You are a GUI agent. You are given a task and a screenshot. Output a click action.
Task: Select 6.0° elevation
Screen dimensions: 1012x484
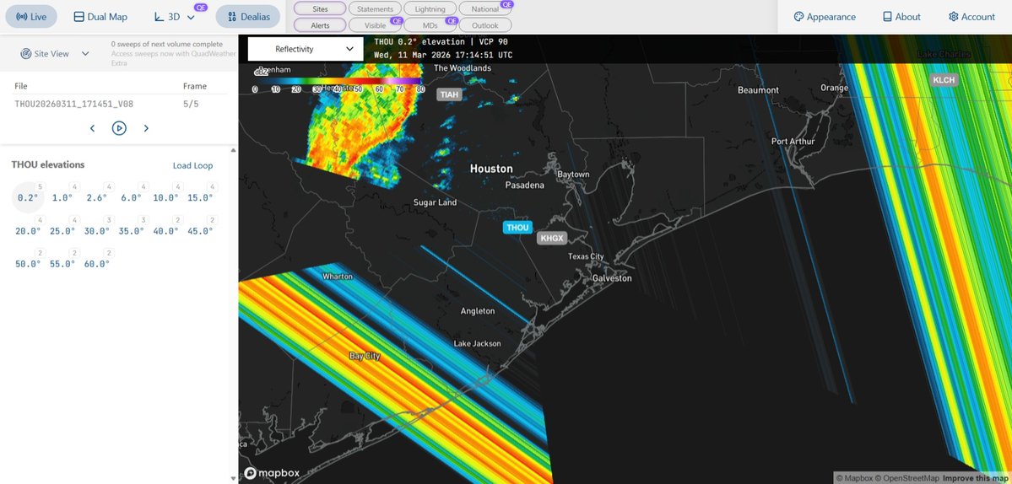131,197
